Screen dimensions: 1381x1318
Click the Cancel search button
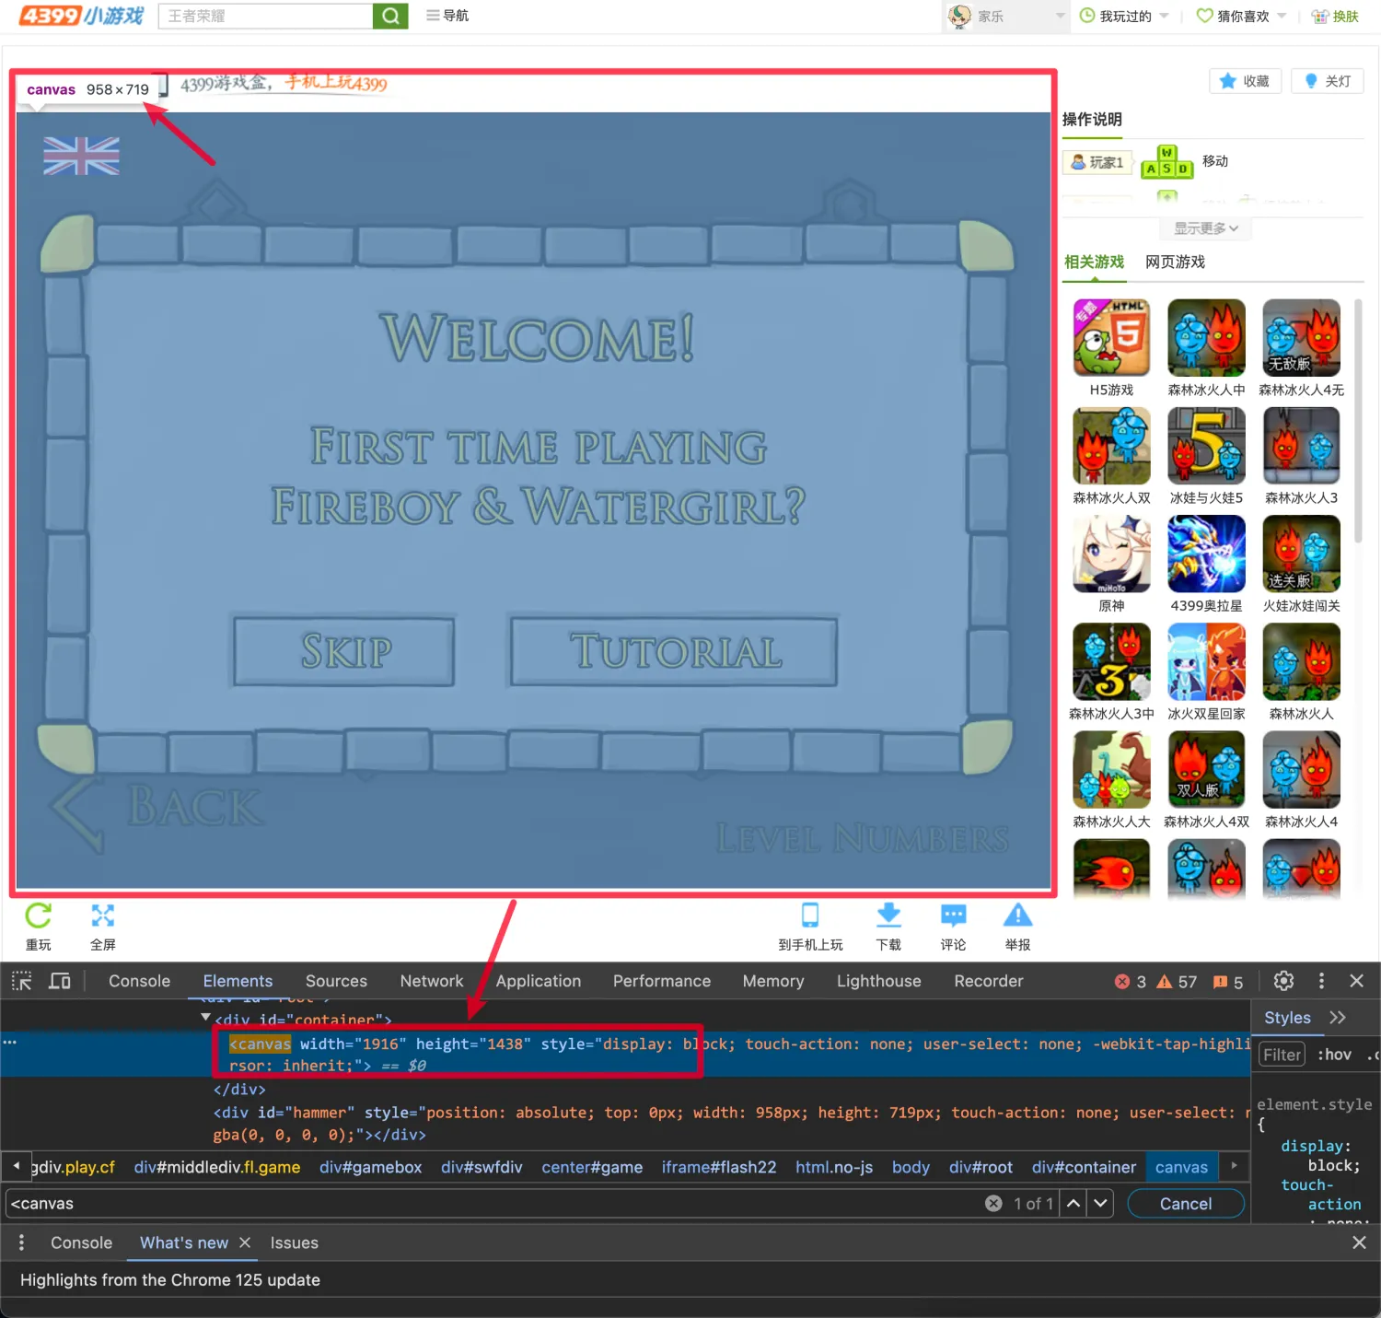[1186, 1204]
